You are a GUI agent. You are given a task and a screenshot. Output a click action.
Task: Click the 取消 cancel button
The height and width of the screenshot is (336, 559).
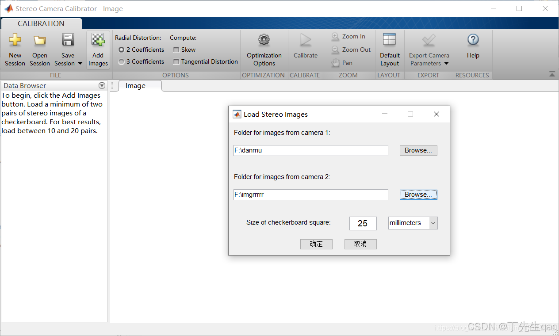point(360,244)
